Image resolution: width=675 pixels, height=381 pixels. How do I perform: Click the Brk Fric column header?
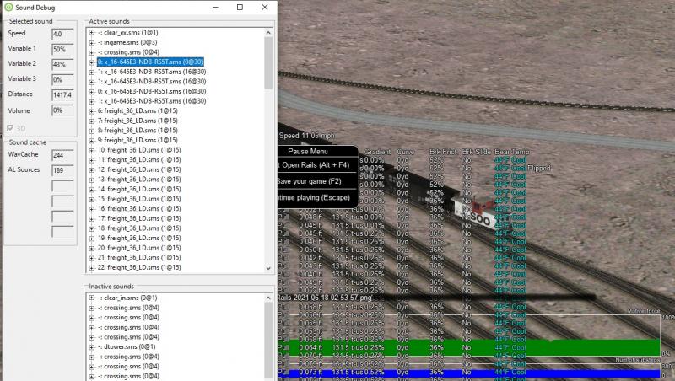pos(443,152)
